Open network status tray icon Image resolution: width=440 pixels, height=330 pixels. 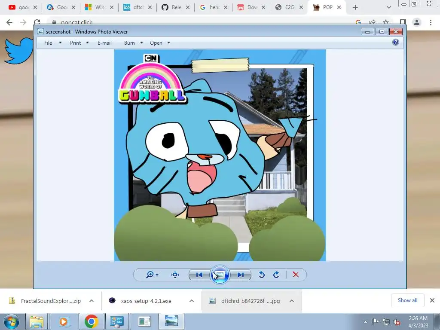(386, 322)
